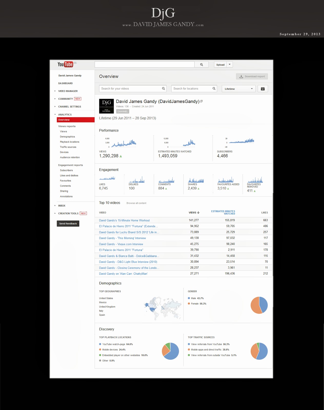Click the YouTube logo
This screenshot has height=410, width=324.
coord(65,64)
